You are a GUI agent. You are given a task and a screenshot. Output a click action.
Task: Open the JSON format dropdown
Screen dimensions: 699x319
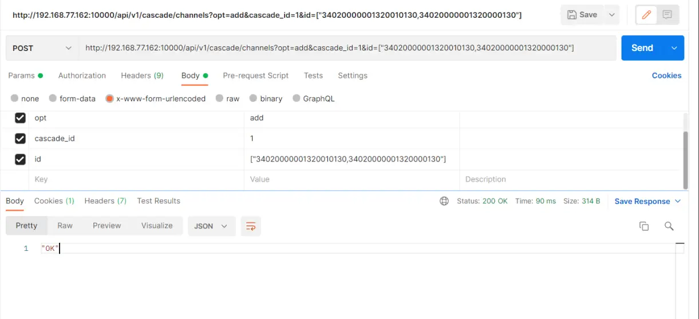pyautogui.click(x=211, y=226)
